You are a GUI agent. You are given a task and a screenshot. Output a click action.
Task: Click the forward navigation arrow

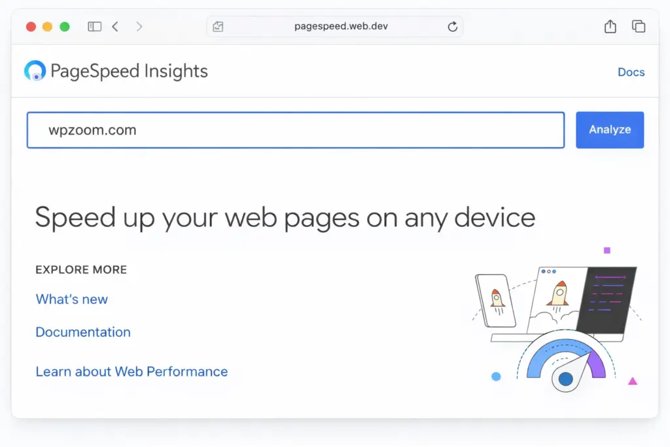(139, 27)
